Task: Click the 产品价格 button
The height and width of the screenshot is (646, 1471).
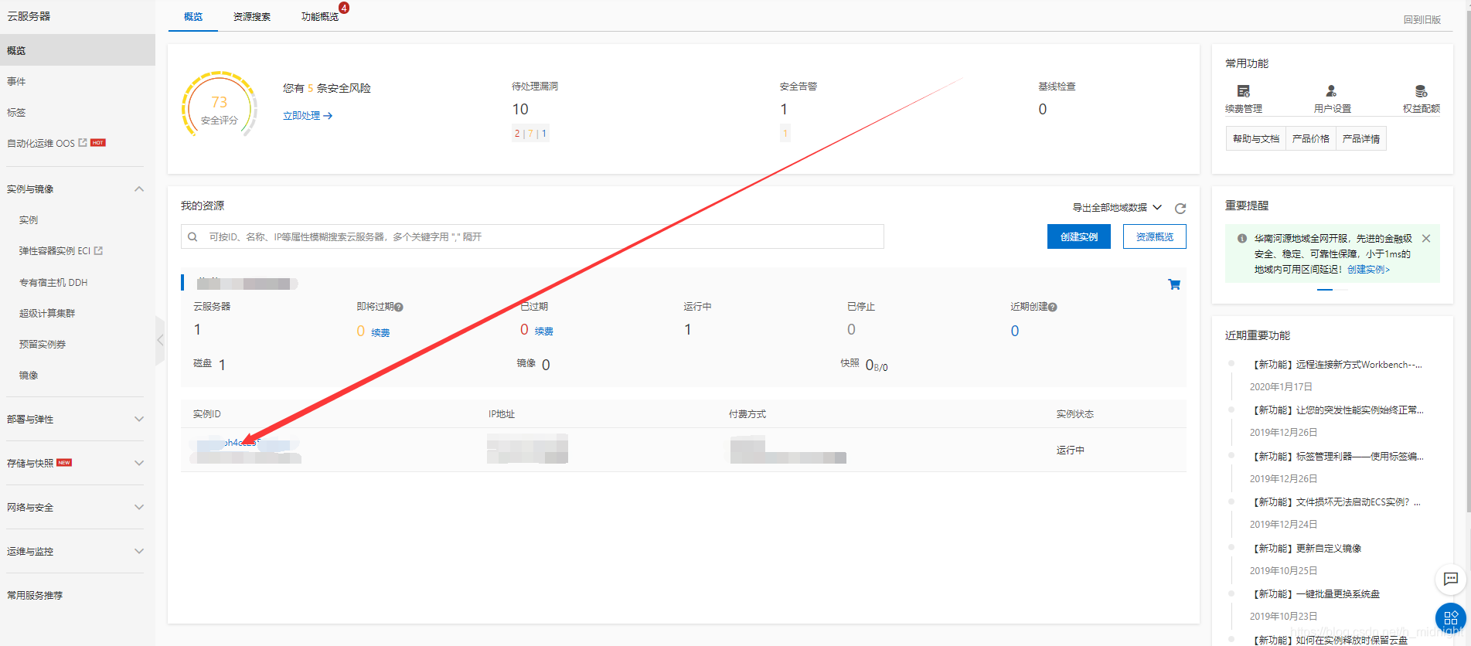Action: (x=1311, y=139)
